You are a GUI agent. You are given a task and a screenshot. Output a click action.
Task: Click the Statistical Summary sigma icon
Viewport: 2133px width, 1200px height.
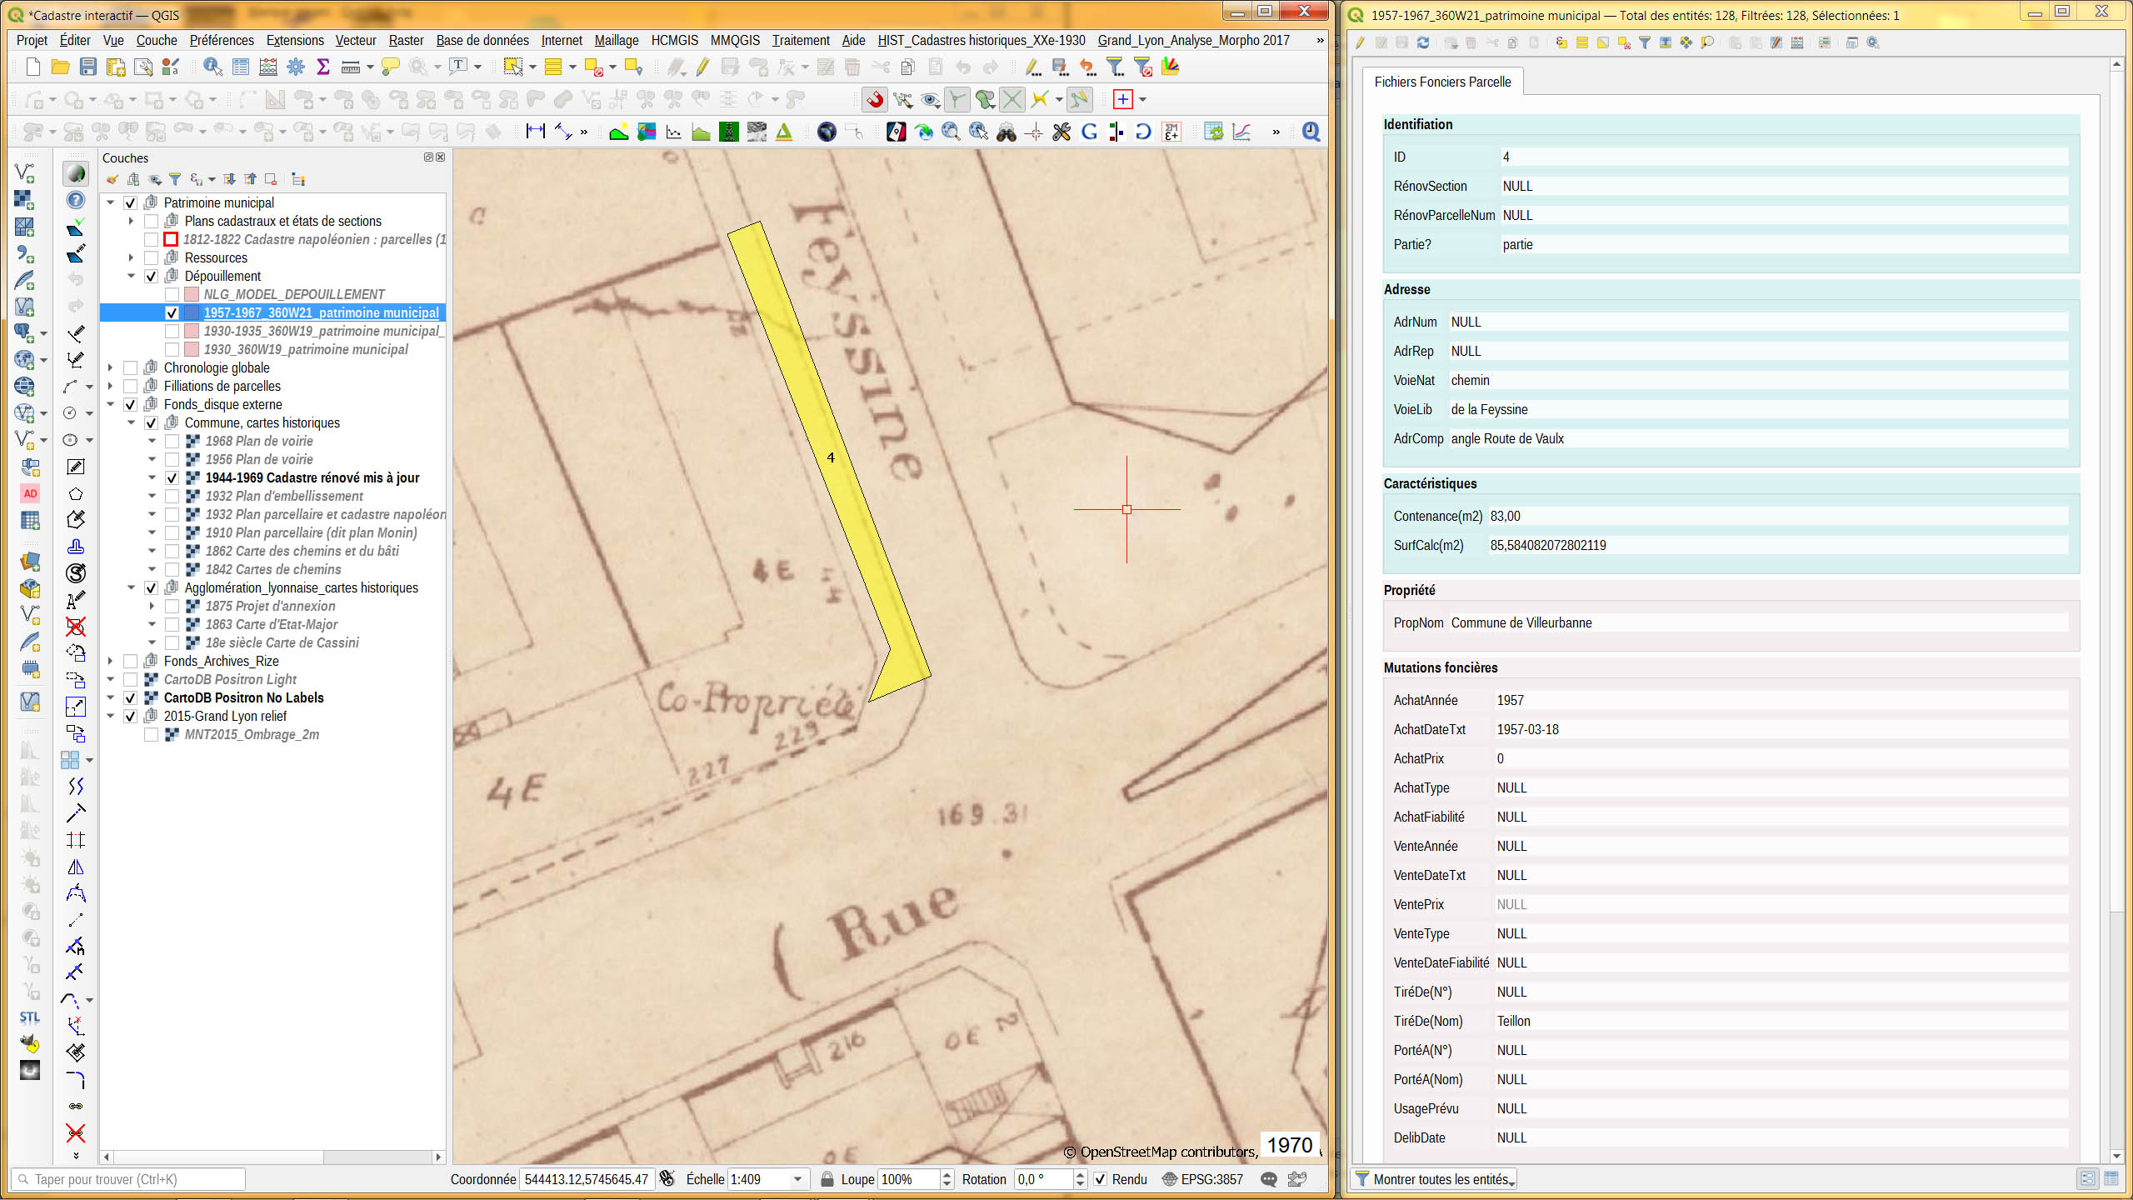pyautogui.click(x=323, y=67)
